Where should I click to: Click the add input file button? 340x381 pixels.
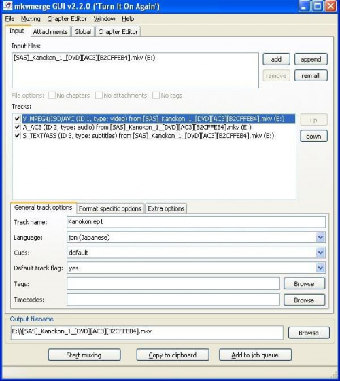(276, 59)
